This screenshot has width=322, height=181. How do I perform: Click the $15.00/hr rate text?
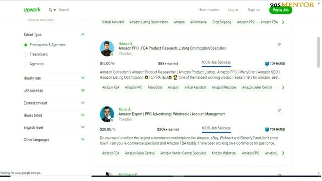coord(107,64)
